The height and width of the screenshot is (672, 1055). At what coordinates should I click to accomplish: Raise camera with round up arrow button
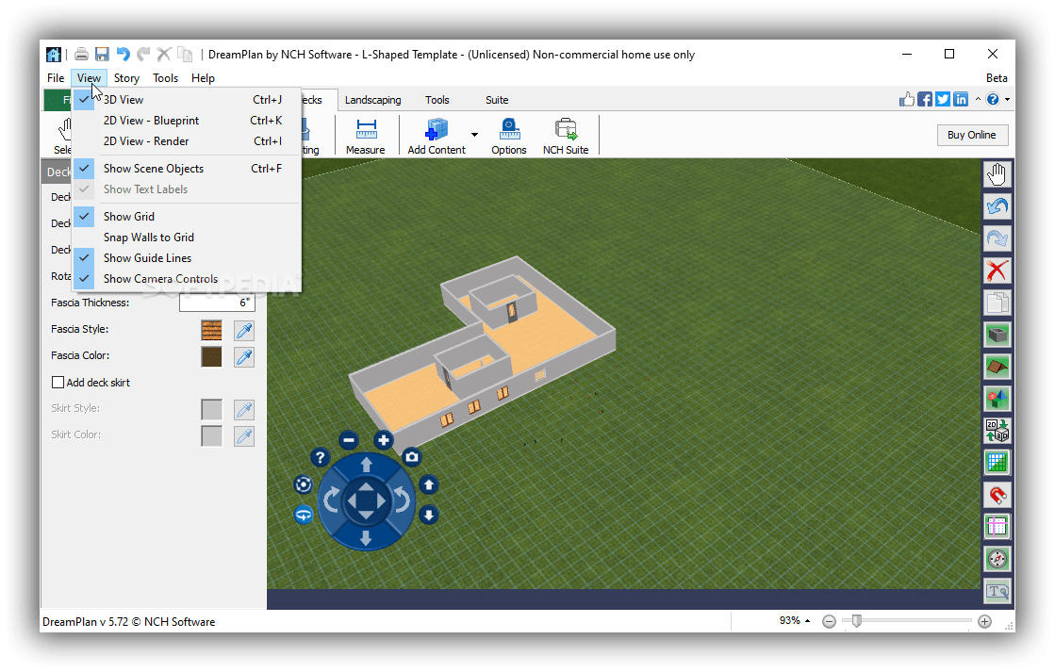tap(429, 484)
